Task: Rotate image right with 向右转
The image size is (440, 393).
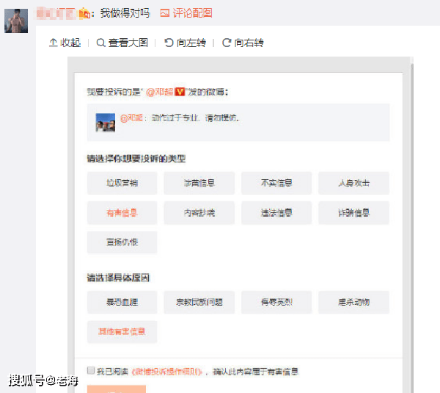Action: point(249,43)
